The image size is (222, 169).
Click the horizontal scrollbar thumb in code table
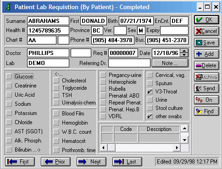click(111, 147)
